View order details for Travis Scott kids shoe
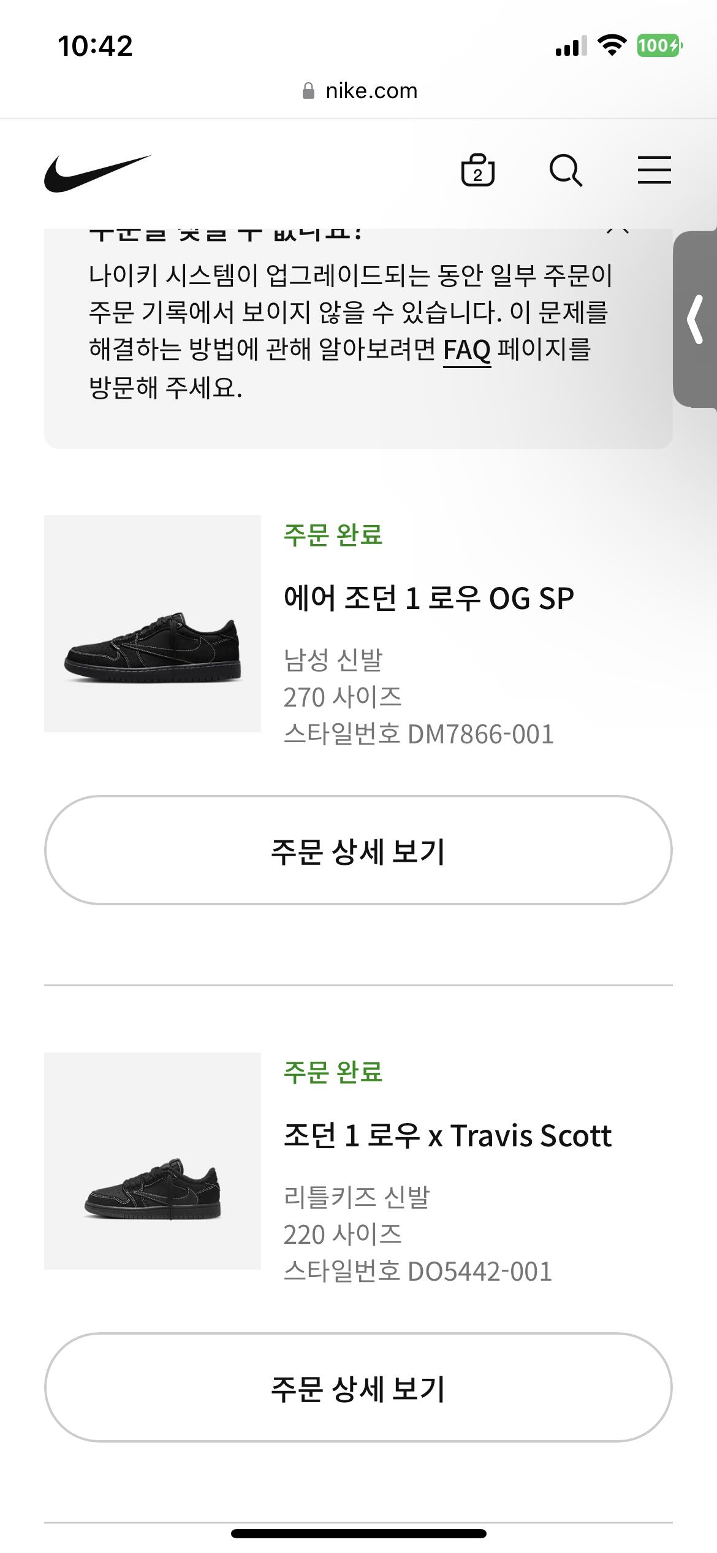 358,1387
